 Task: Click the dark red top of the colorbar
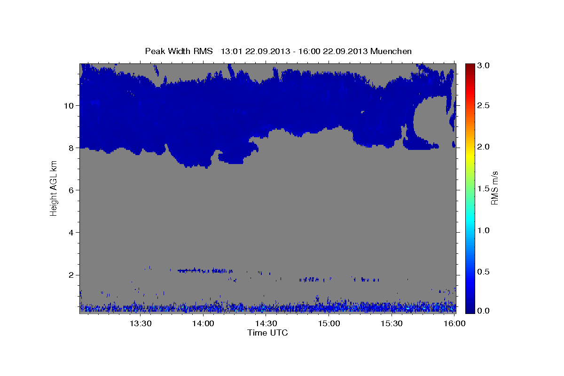point(470,67)
